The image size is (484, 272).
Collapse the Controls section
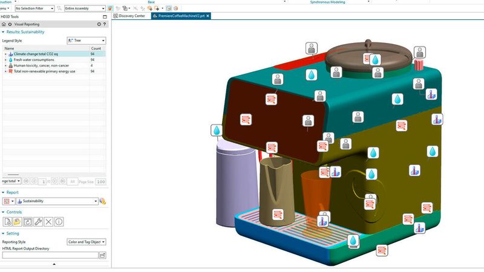click(3, 212)
